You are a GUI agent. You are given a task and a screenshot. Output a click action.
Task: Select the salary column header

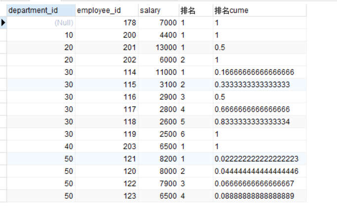tap(159, 10)
